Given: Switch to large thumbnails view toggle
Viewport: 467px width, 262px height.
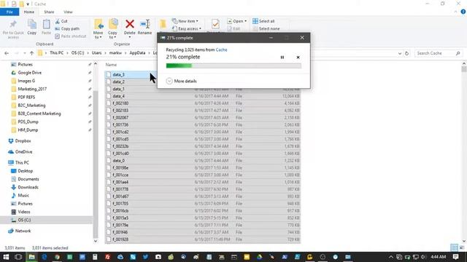Looking at the screenshot, I should tap(462, 247).
